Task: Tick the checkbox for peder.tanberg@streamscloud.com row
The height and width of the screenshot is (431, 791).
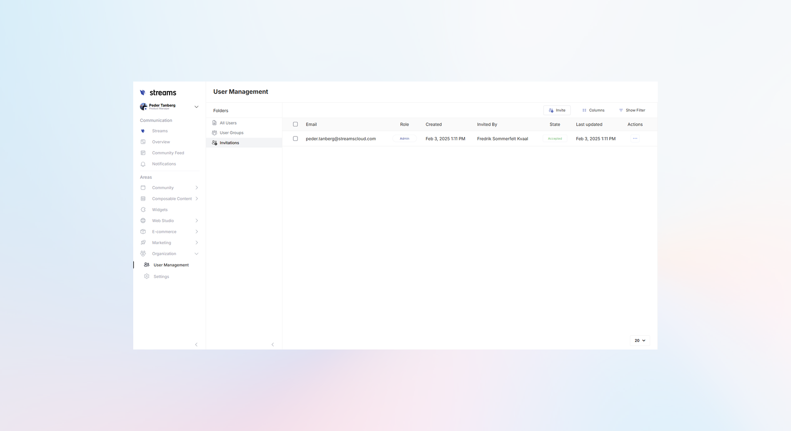Action: coord(296,139)
